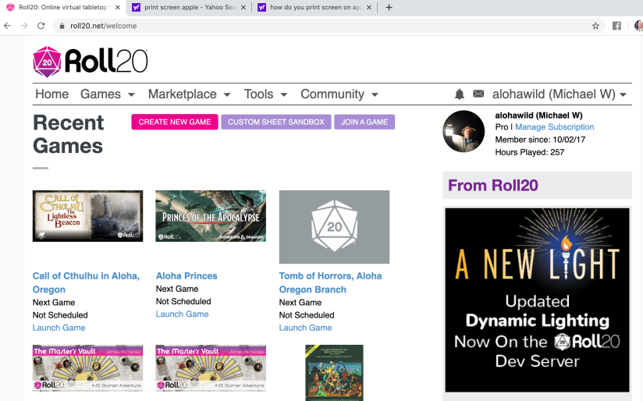Image resolution: width=643 pixels, height=401 pixels.
Task: Click the browser reload button
Action: tap(41, 26)
